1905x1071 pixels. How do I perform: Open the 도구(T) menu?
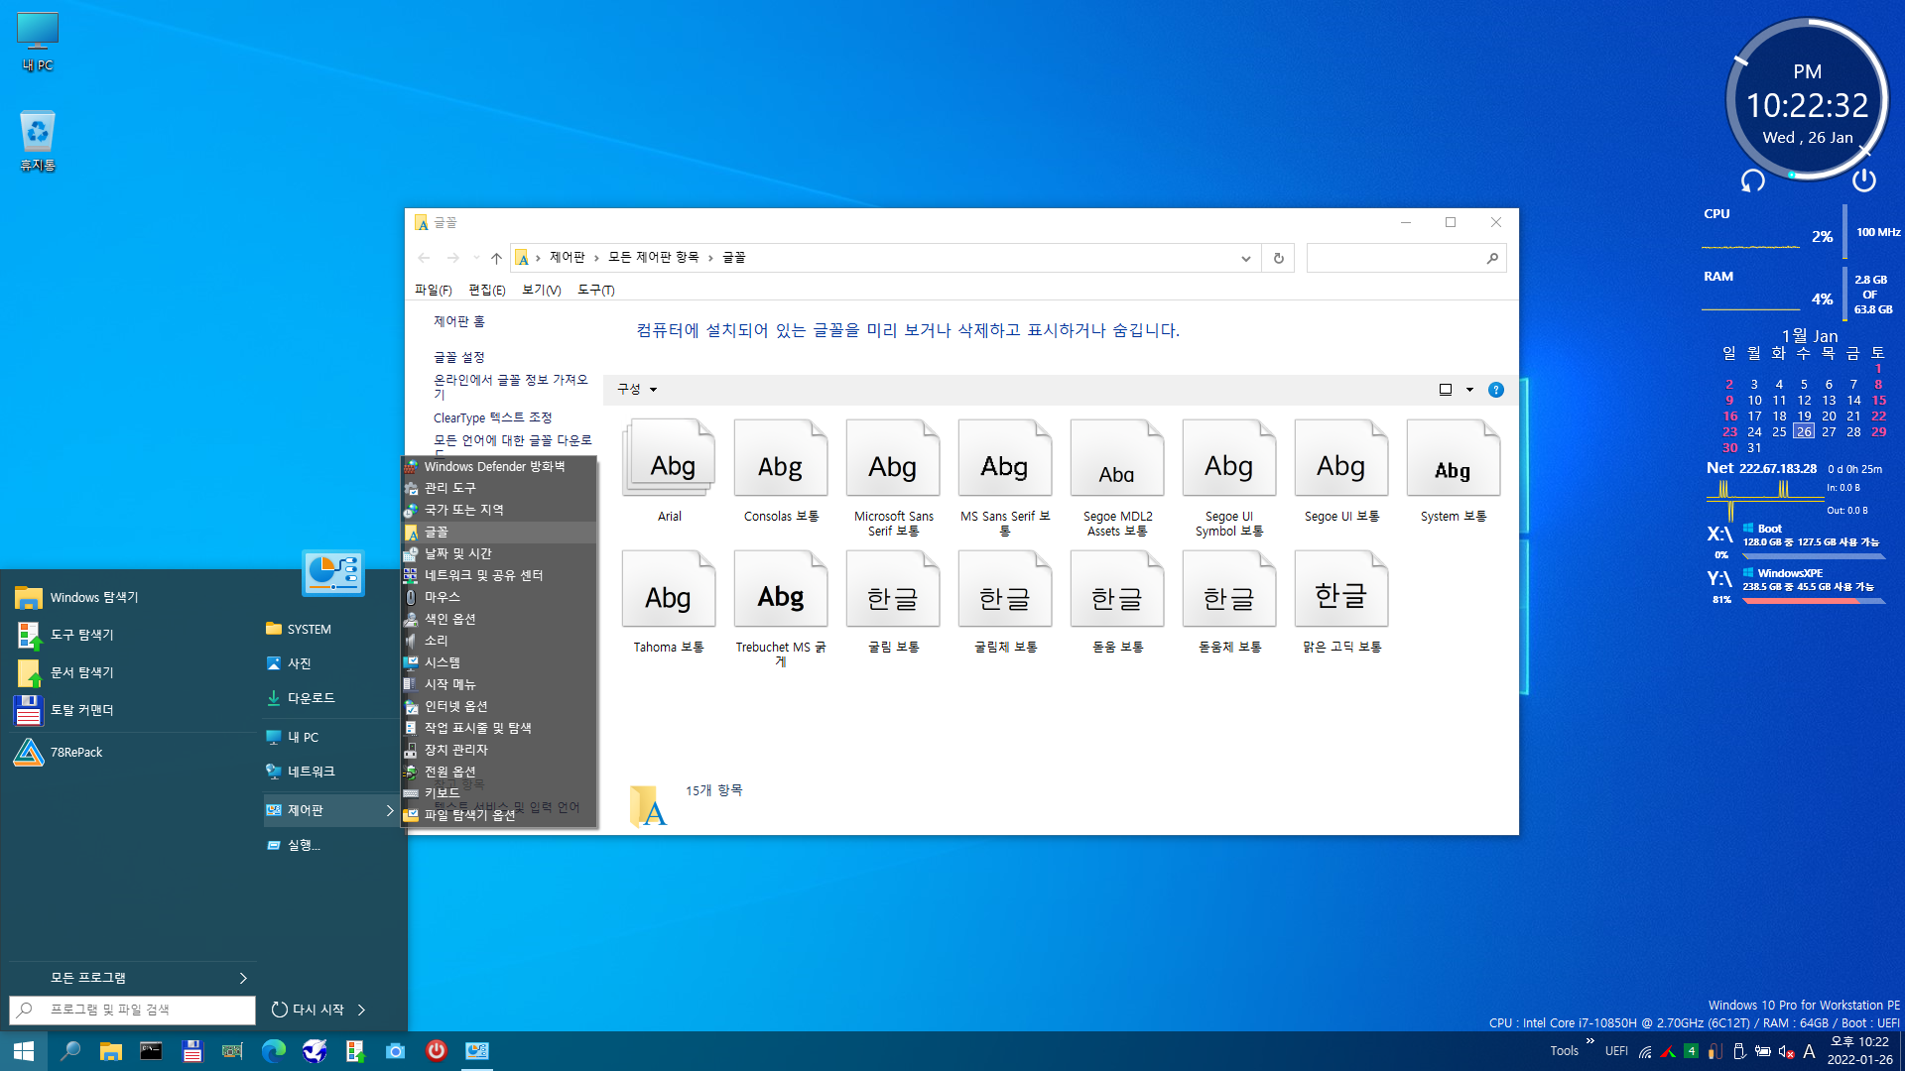tap(595, 290)
